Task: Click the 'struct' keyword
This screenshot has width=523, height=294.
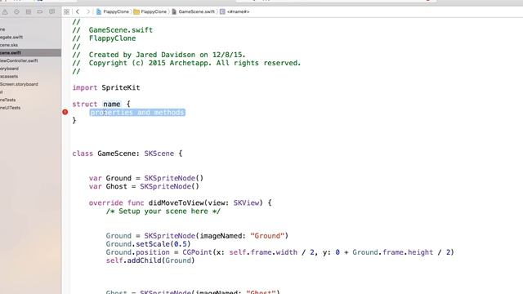Action: (85, 104)
